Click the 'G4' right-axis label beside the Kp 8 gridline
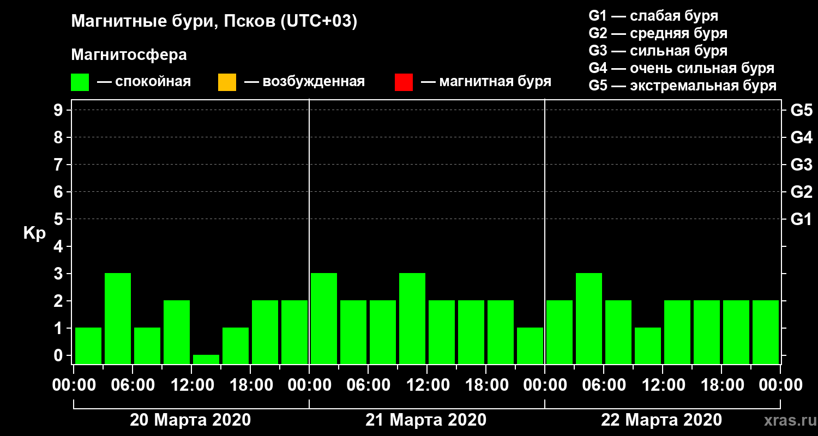 (x=802, y=137)
